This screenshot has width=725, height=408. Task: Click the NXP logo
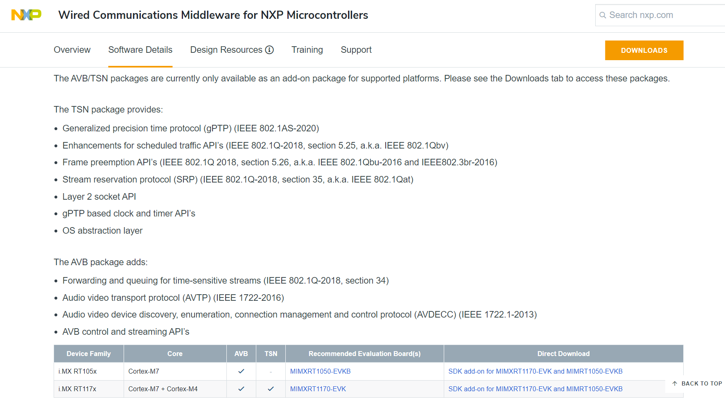click(26, 15)
